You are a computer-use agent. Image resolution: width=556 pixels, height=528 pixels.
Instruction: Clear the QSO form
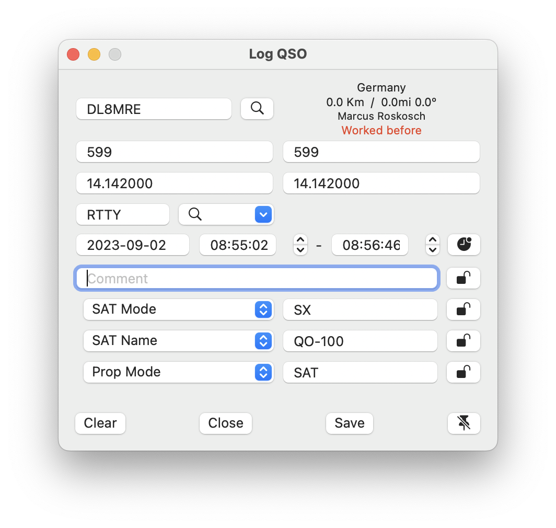(100, 423)
